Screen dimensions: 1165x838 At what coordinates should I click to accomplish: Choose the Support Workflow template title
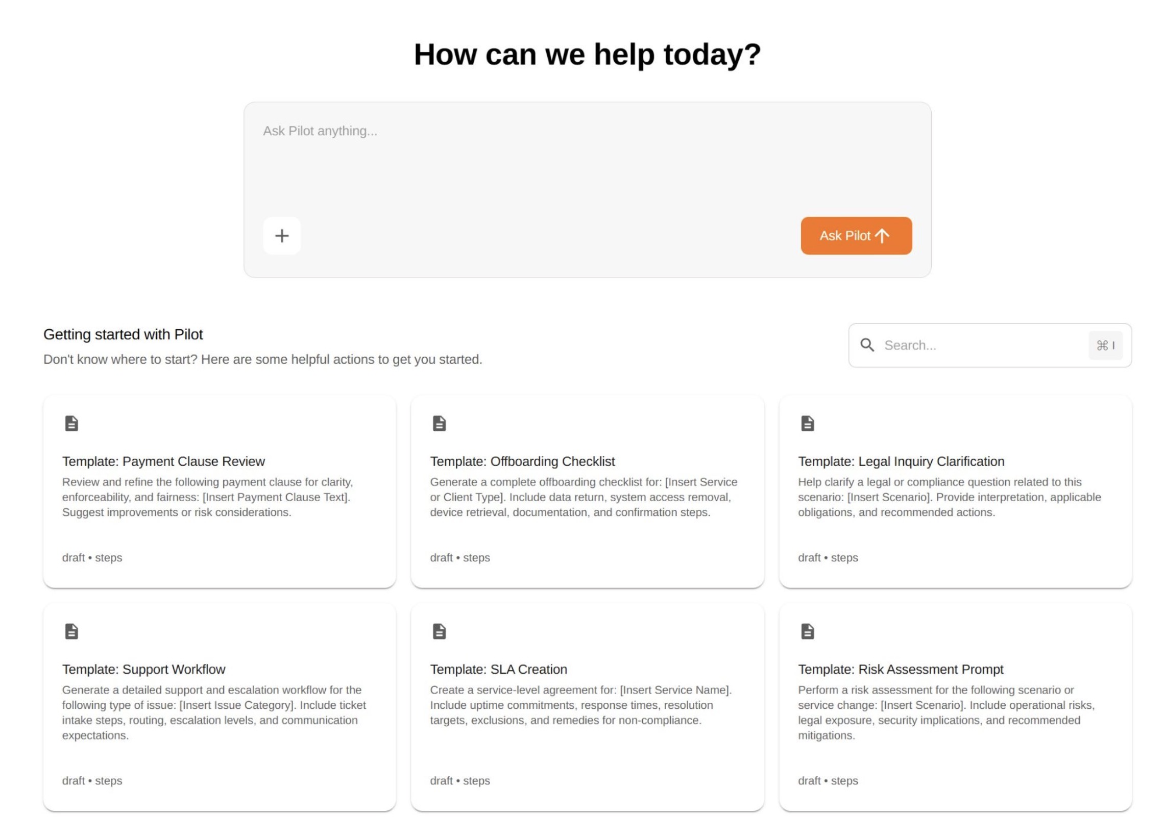click(x=143, y=669)
